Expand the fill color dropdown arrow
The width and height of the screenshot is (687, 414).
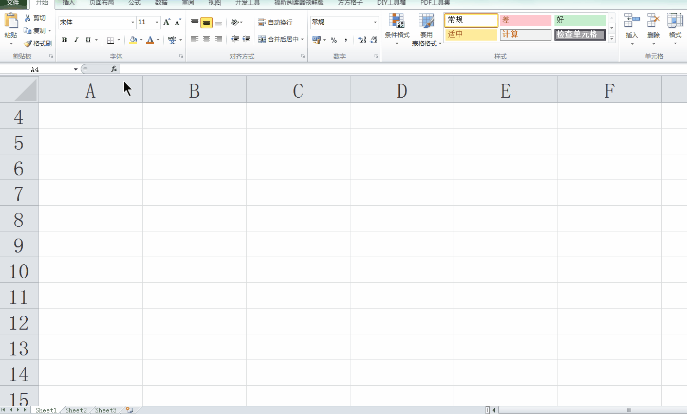141,40
